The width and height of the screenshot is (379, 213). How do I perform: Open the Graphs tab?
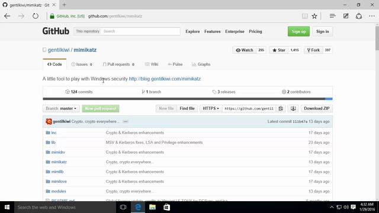pos(201,64)
